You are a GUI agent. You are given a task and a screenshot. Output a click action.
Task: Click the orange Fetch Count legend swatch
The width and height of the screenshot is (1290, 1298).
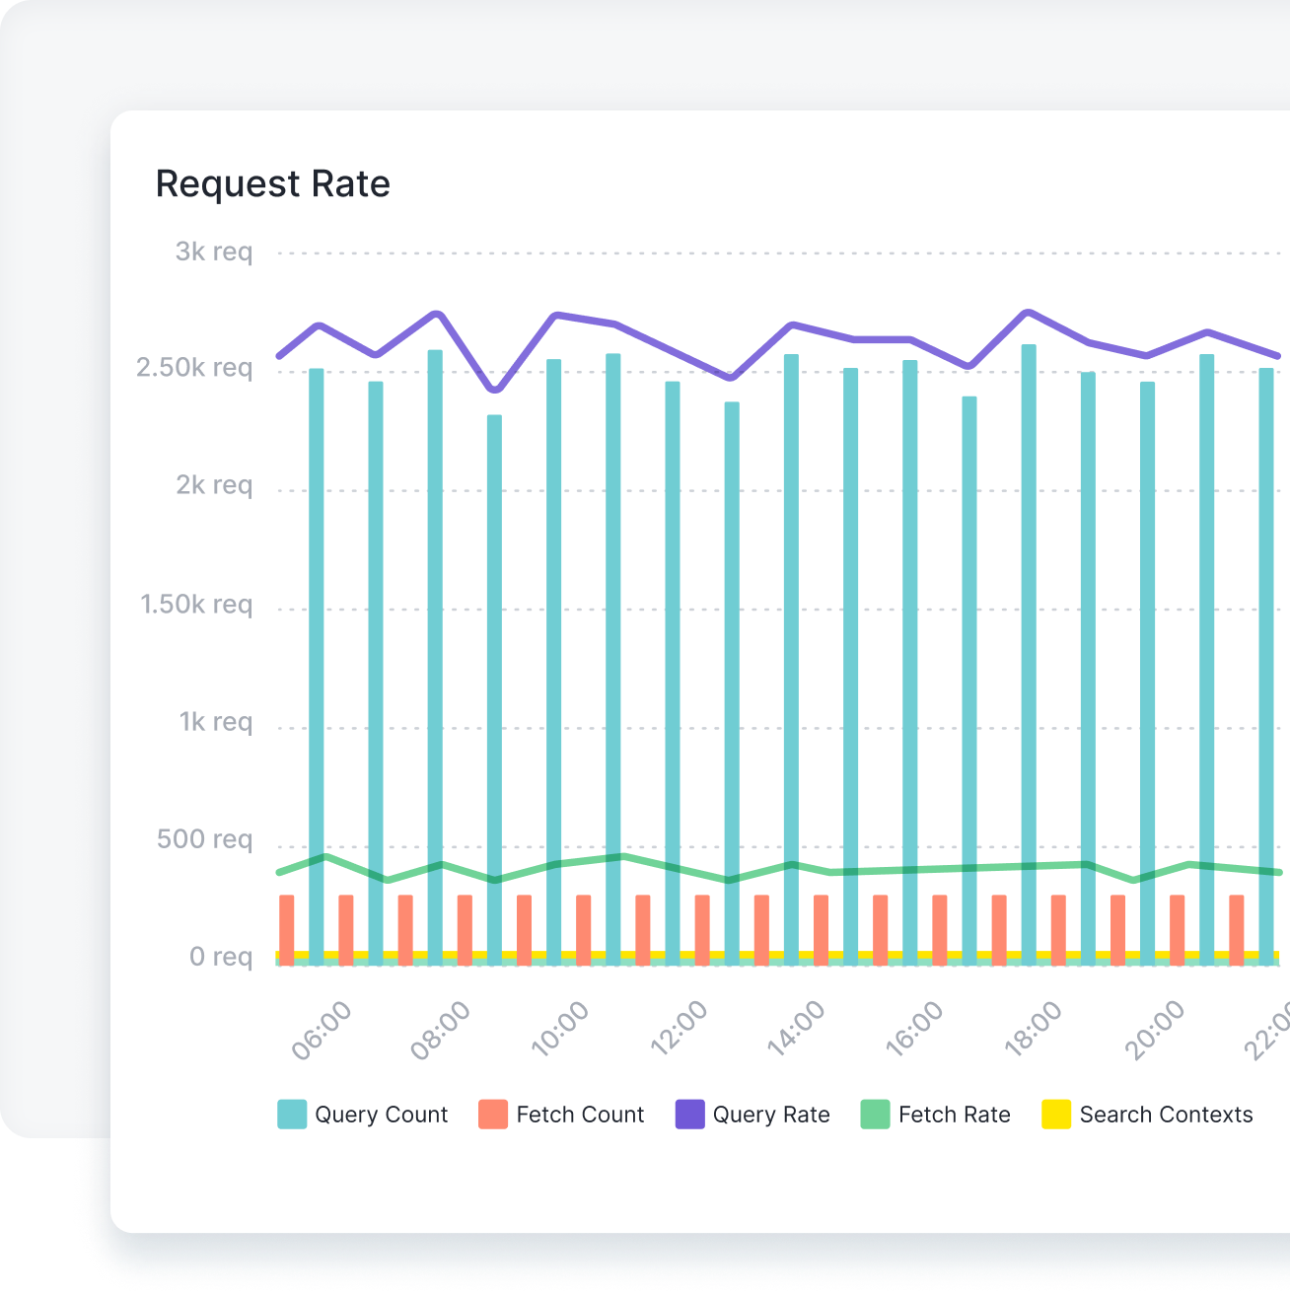click(493, 1115)
